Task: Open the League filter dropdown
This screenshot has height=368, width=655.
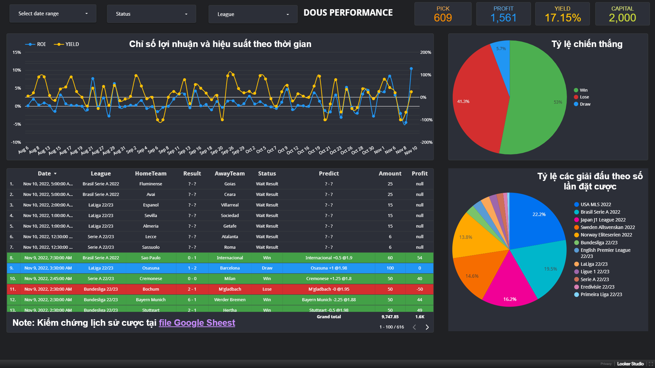Action: pyautogui.click(x=253, y=14)
